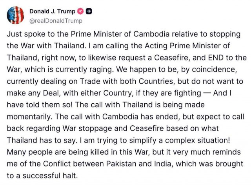
Task: Click the black plus icon beside the name
Action: pos(89,12)
